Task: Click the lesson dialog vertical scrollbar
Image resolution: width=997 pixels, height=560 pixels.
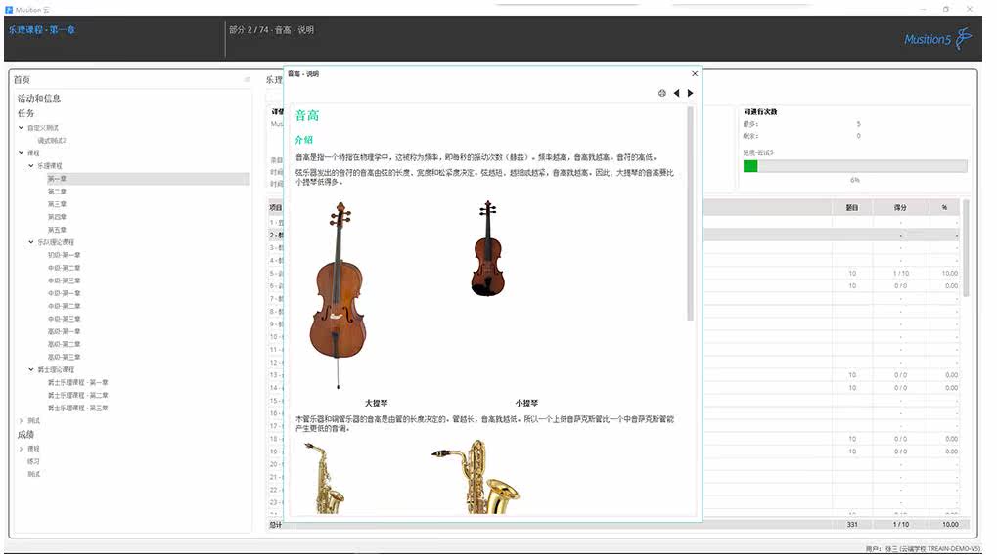Action: [690, 213]
